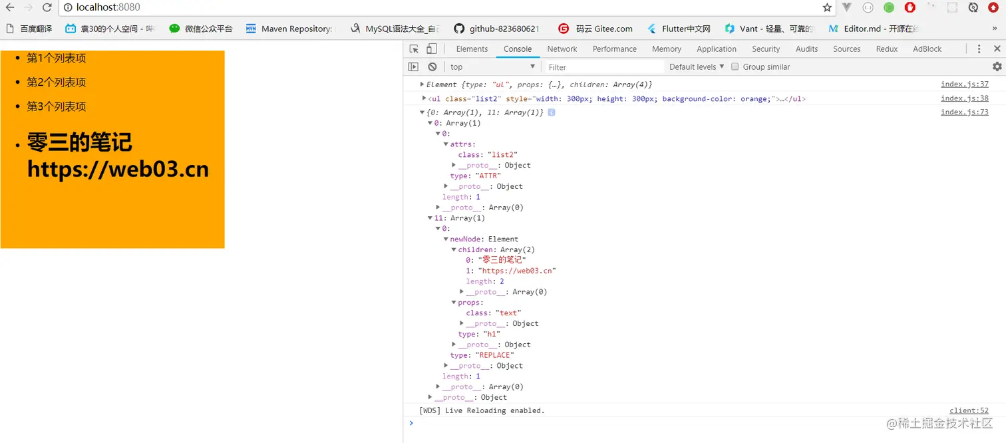This screenshot has width=1006, height=443.
Task: Click the blue info badge beside the object
Action: pyautogui.click(x=551, y=112)
